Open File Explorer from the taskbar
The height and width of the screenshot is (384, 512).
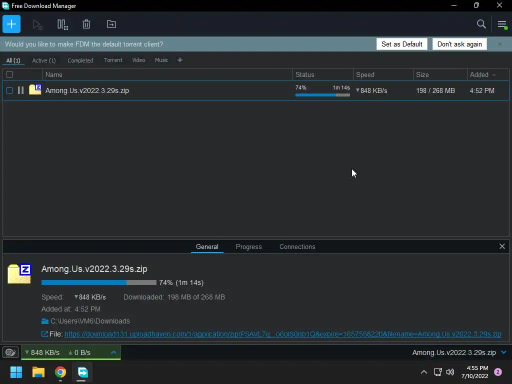[38, 372]
